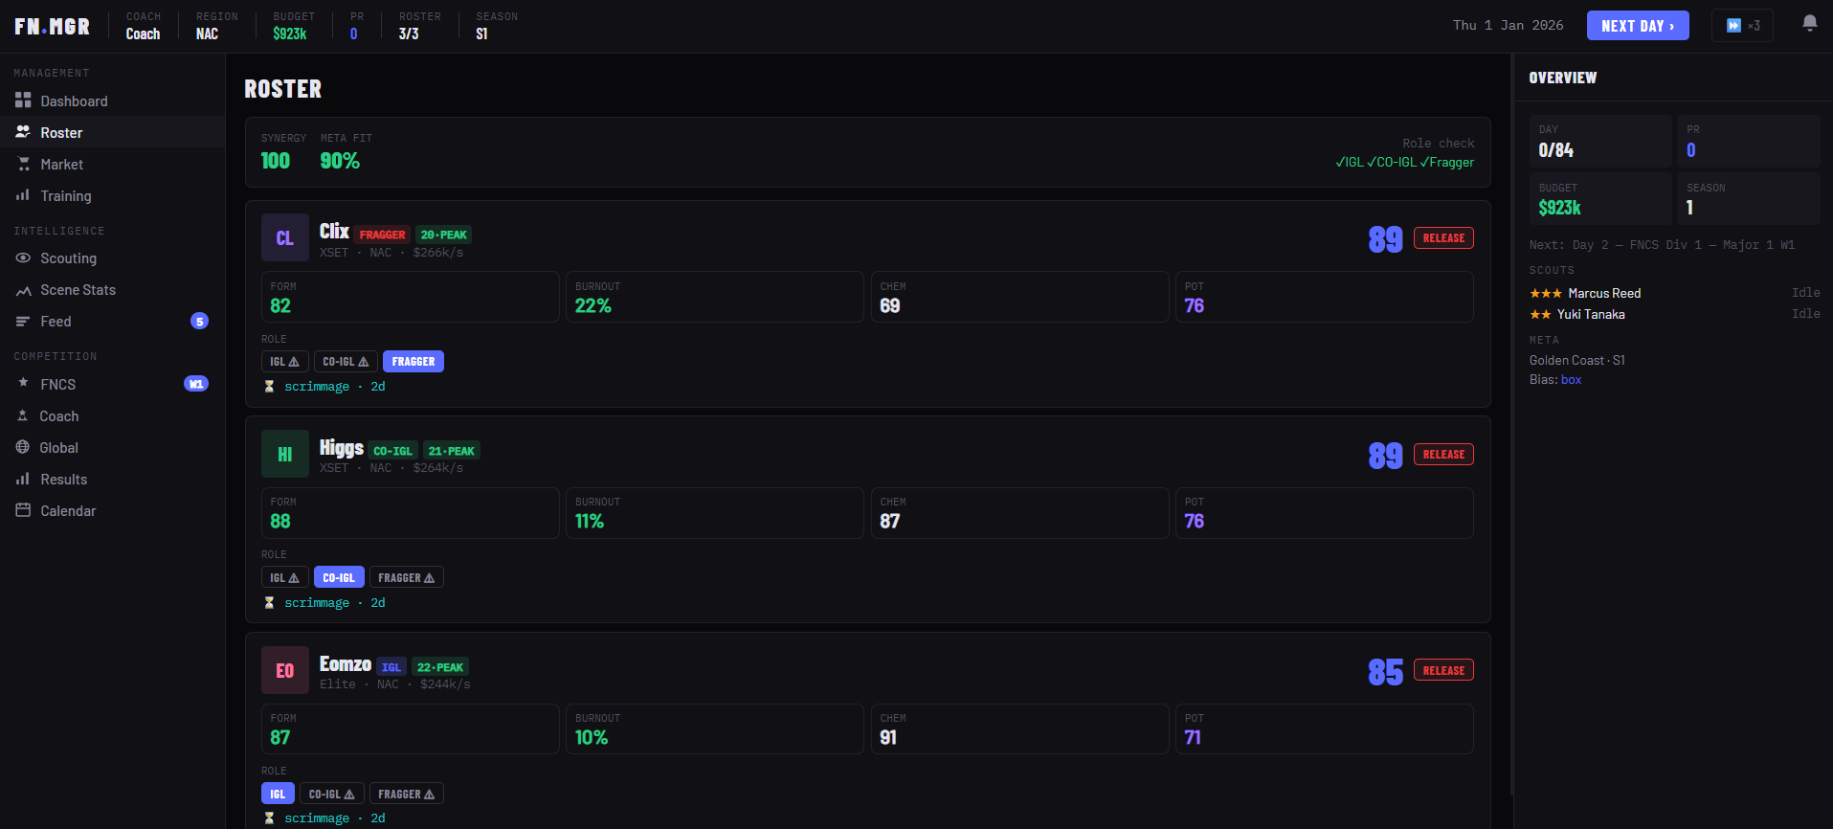This screenshot has height=829, width=1833.
Task: Open Training bar chart icon
Action: pos(23,195)
